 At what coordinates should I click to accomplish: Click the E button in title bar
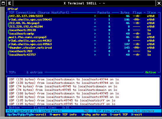(x=10, y=3)
